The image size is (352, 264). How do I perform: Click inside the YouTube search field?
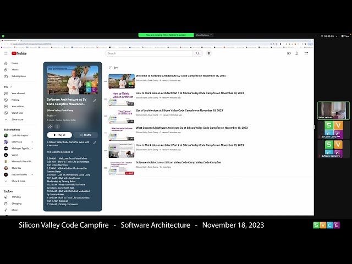(x=149, y=53)
